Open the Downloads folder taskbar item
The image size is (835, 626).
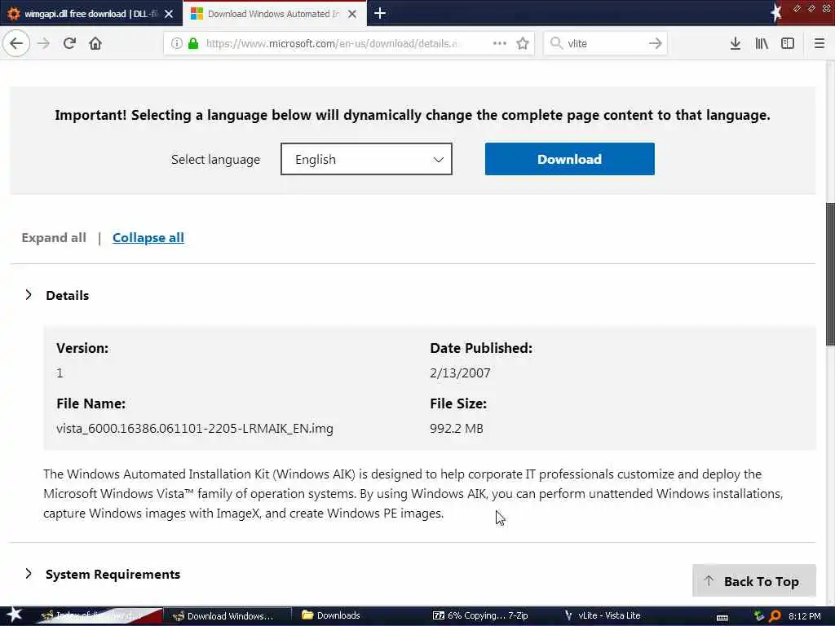click(x=331, y=615)
